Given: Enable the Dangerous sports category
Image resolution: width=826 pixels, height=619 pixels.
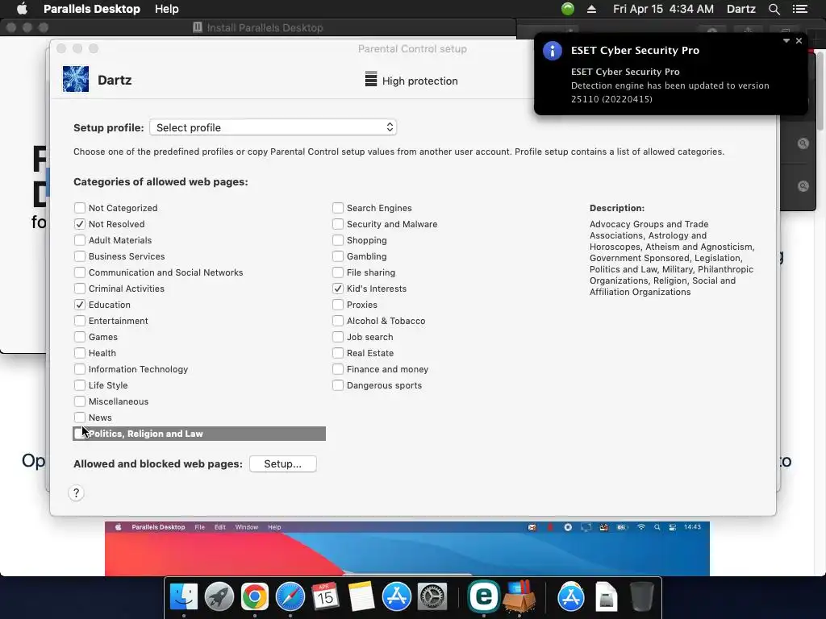Looking at the screenshot, I should click(338, 385).
